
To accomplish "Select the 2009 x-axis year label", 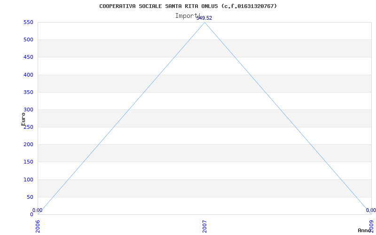I will pos(371,227).
